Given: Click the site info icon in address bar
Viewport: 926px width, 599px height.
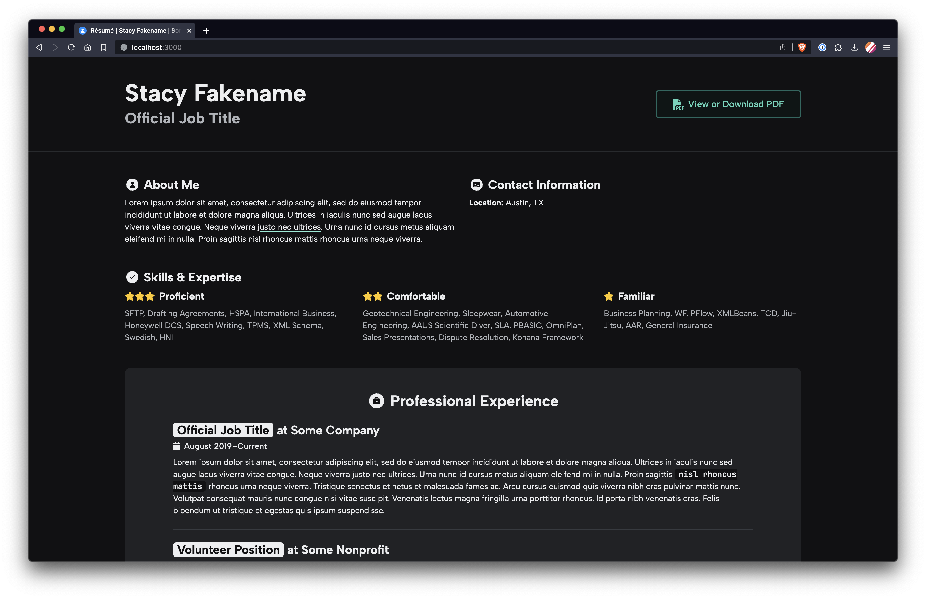Looking at the screenshot, I should (x=124, y=48).
